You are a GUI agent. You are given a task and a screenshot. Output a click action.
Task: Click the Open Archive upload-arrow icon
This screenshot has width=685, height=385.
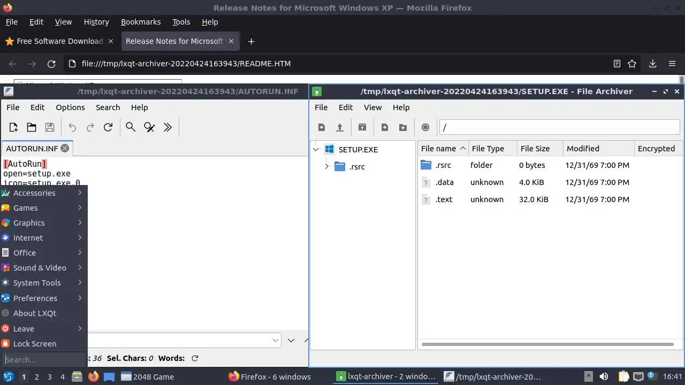coord(339,127)
